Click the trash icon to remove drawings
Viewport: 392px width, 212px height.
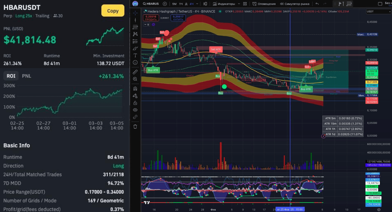[135, 126]
